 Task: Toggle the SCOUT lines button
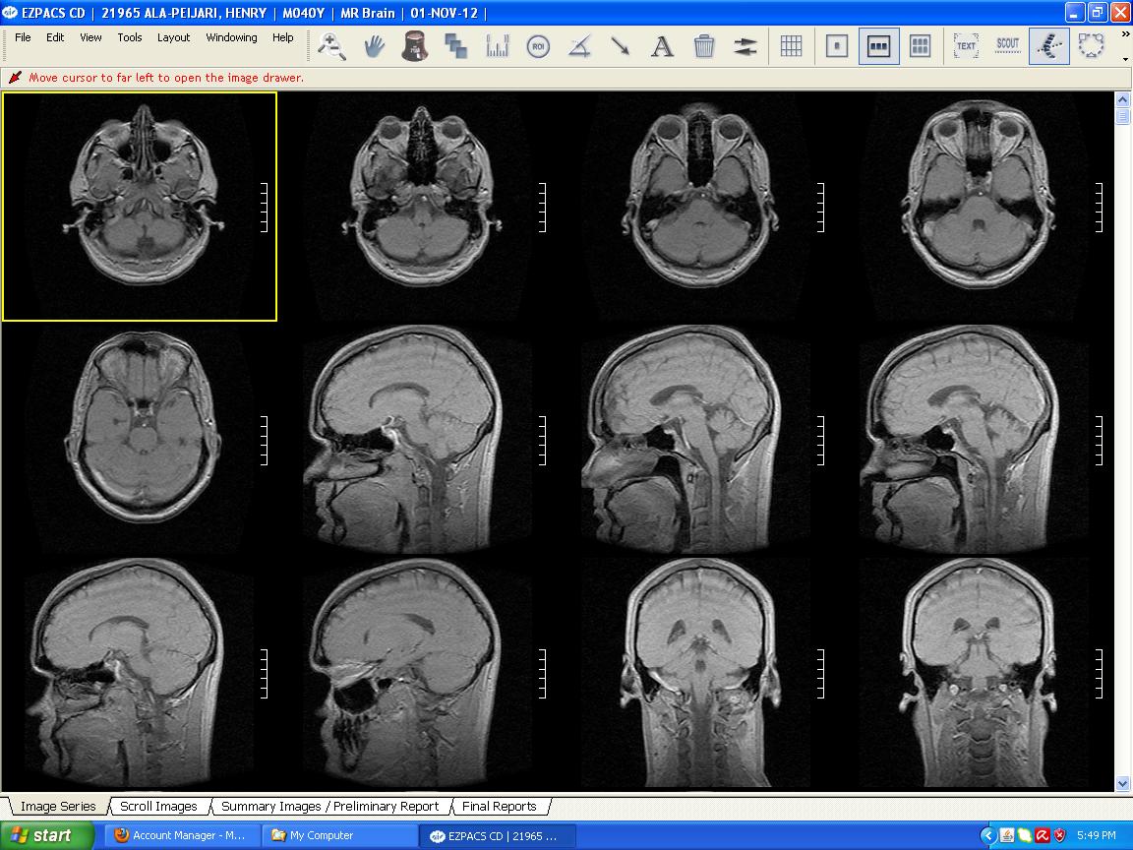pos(1008,46)
